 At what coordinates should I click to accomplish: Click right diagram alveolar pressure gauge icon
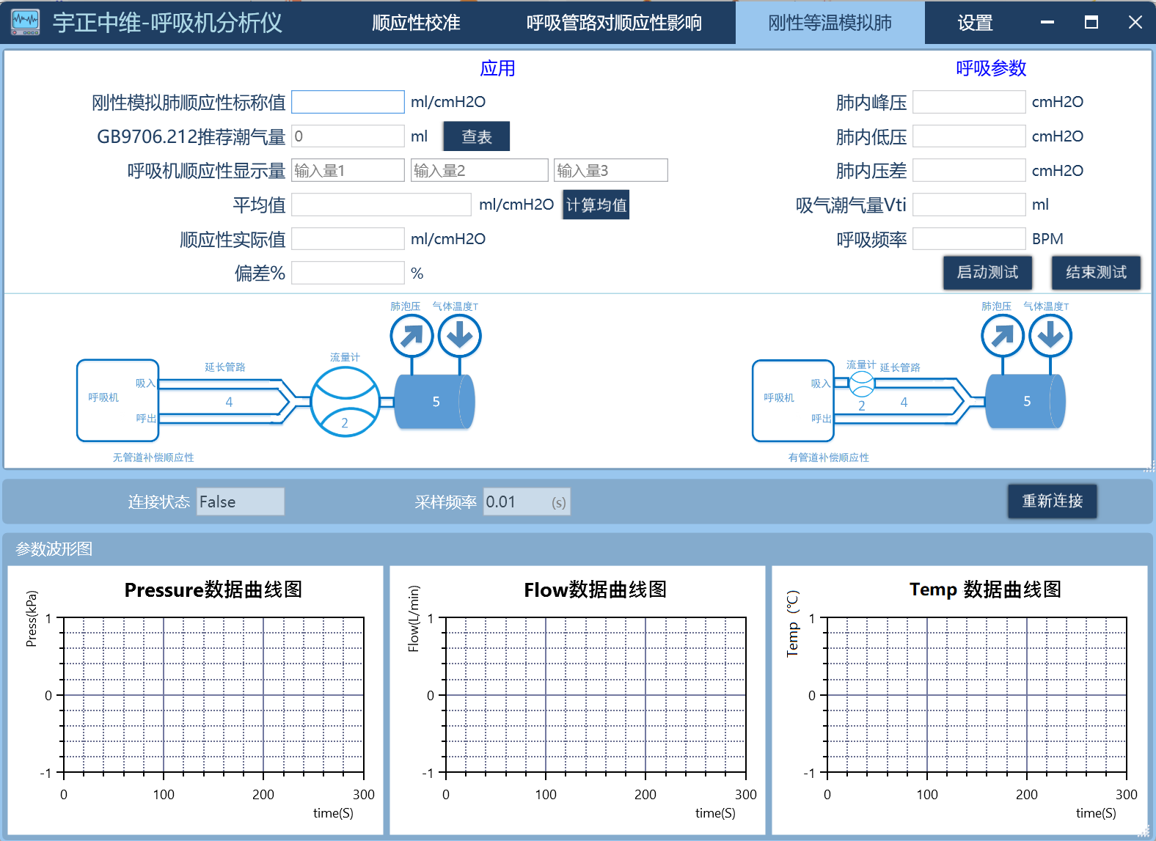click(x=1002, y=336)
